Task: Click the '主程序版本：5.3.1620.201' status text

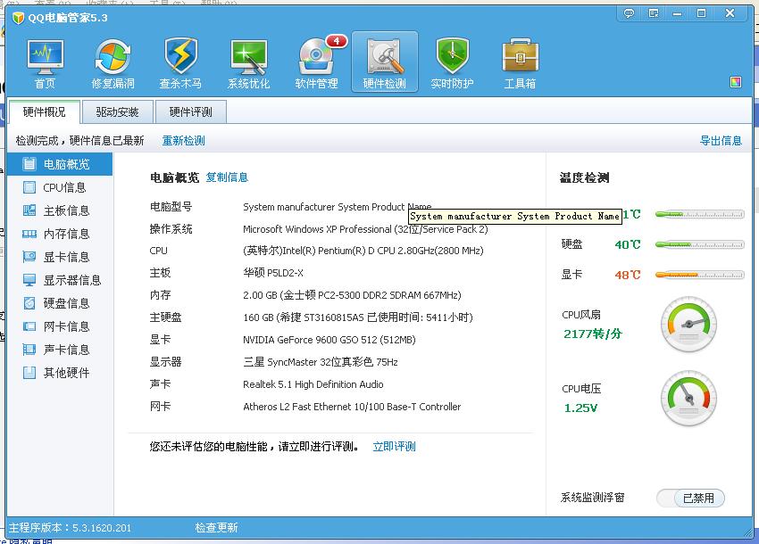Action: pos(71,528)
